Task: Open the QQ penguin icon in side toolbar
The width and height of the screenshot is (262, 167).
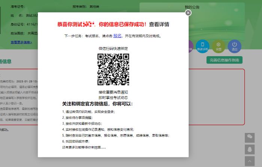Action: 250,149
